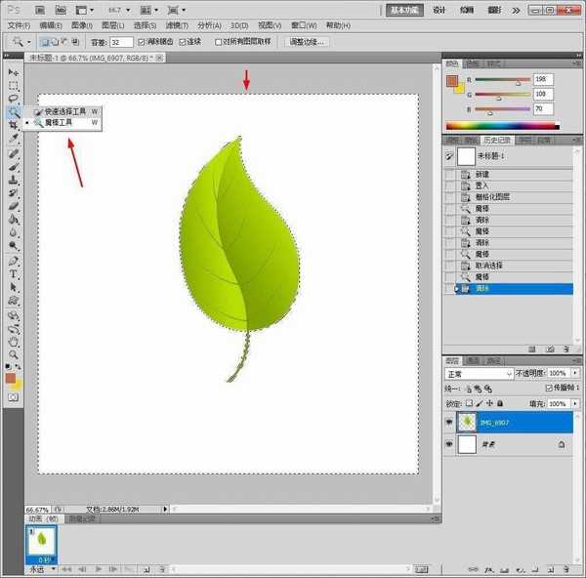Click the trash icon in History panel
This screenshot has width=586, height=578.
tap(566, 348)
